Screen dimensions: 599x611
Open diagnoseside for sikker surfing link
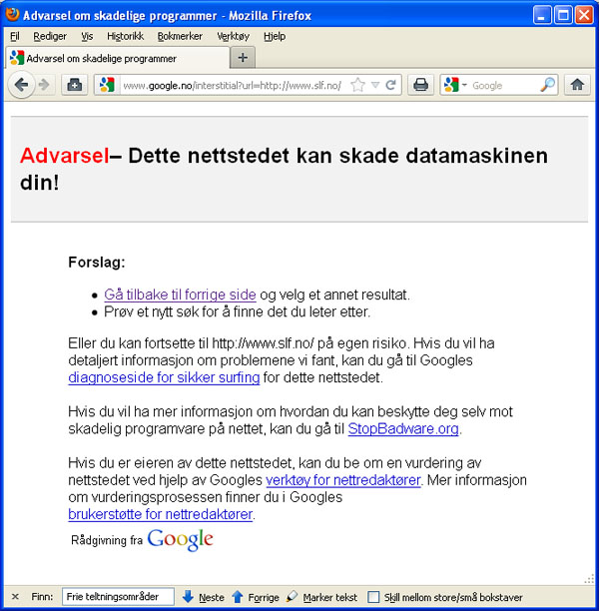(164, 377)
